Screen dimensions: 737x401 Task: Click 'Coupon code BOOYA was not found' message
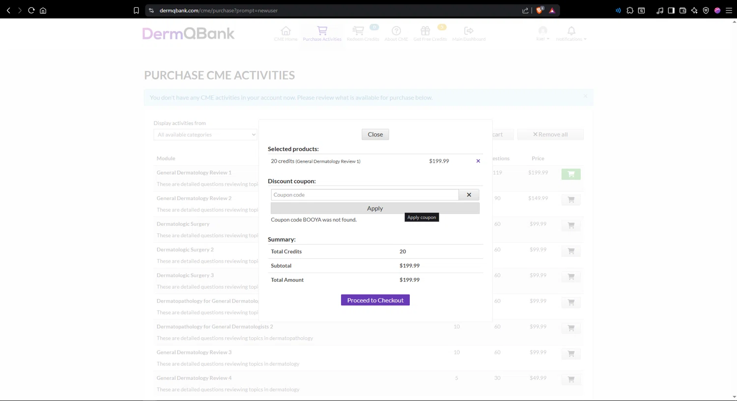313,220
